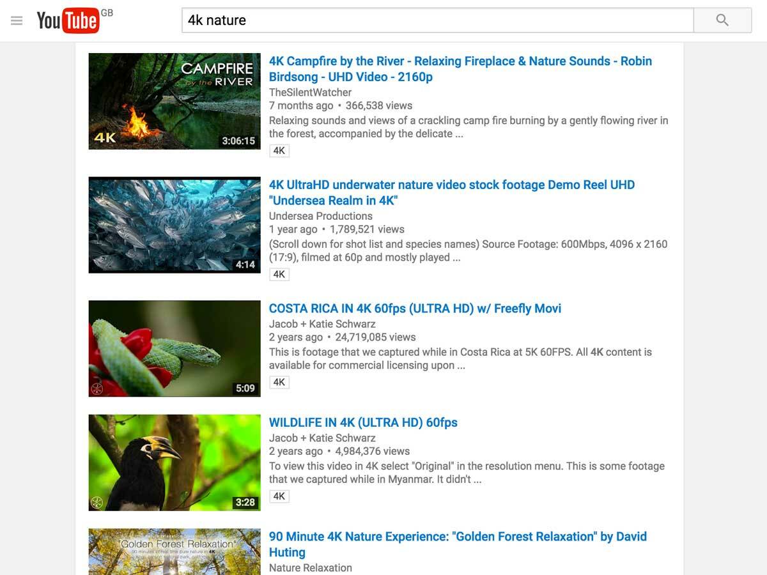Open "WILDLIFE IN 4K (ULTRA HD) 60fps" link
Screen dimensions: 767x575
coord(363,422)
